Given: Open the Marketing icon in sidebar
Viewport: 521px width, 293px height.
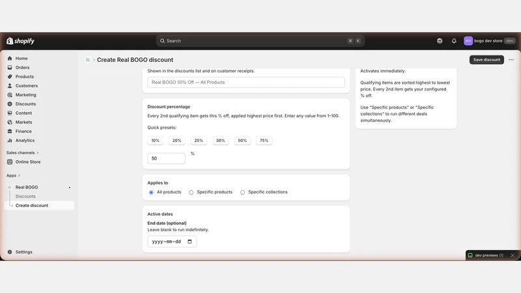Looking at the screenshot, I should pos(10,94).
